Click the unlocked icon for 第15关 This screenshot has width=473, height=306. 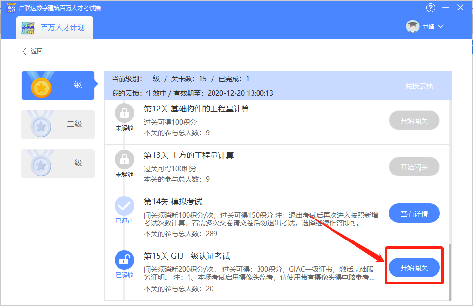click(x=124, y=260)
